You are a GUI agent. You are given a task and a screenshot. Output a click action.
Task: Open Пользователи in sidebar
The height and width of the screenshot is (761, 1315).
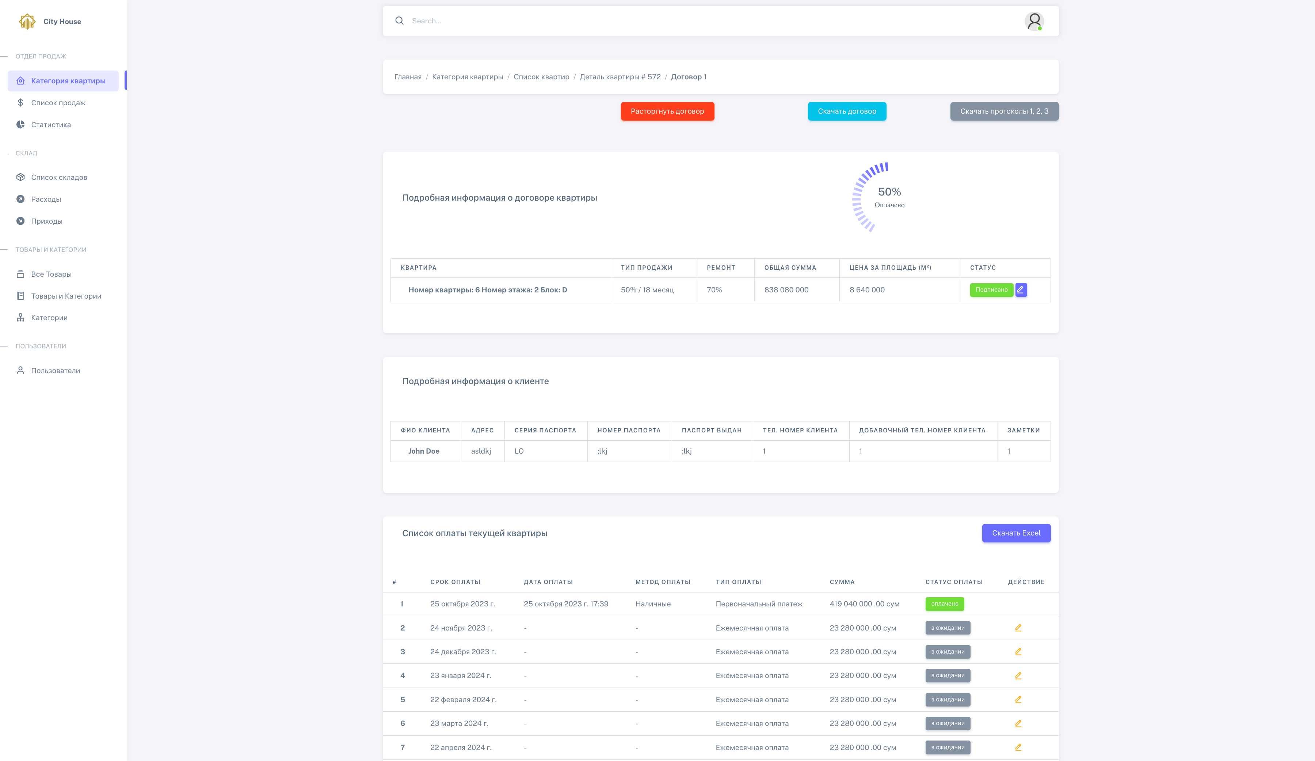click(x=63, y=370)
